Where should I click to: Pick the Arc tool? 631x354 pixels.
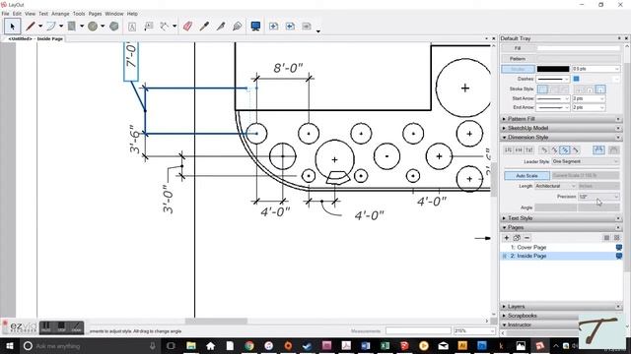click(x=50, y=27)
